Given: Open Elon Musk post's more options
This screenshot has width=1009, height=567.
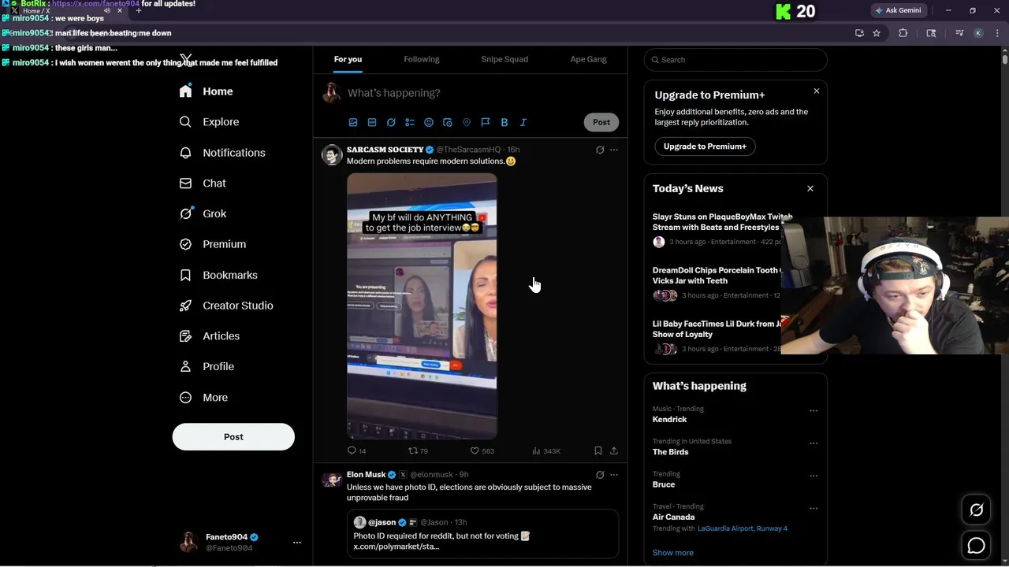Looking at the screenshot, I should (614, 475).
